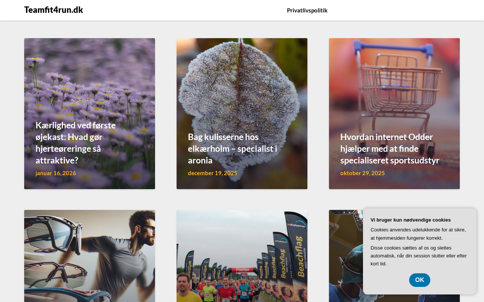Open the article about hjerteøreringe
Image resolution: width=484 pixels, height=302 pixels.
click(76, 143)
